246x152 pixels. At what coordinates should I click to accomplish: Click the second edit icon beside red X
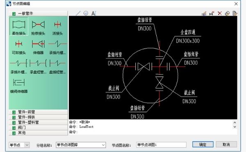pos(212,14)
